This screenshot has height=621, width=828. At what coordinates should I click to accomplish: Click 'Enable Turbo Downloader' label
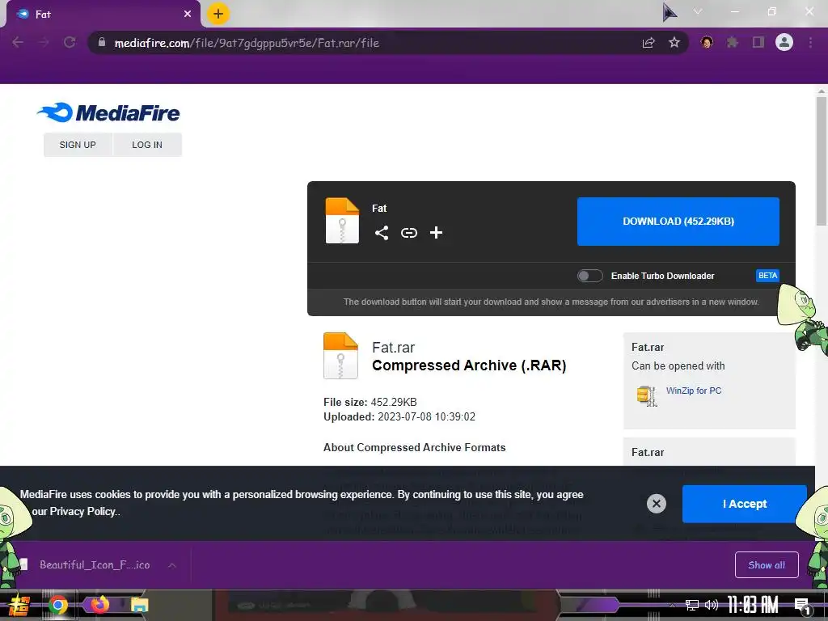pos(663,276)
